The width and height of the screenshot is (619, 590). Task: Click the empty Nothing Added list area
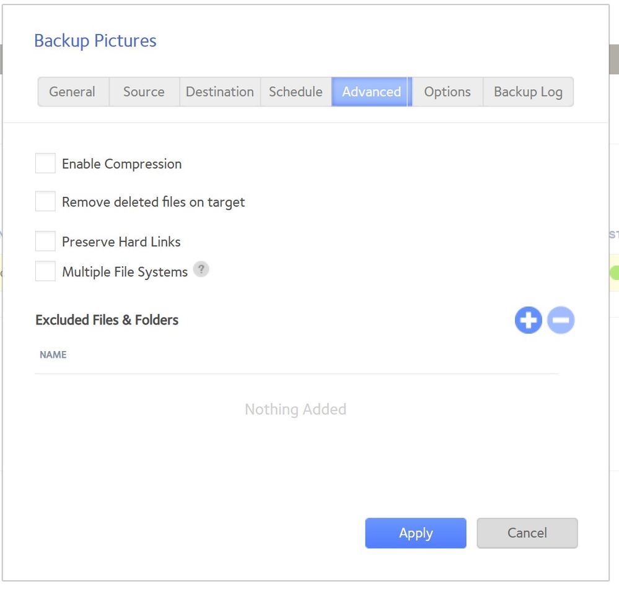click(x=296, y=409)
